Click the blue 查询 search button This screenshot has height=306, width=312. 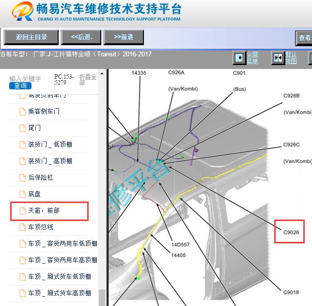tap(20, 85)
